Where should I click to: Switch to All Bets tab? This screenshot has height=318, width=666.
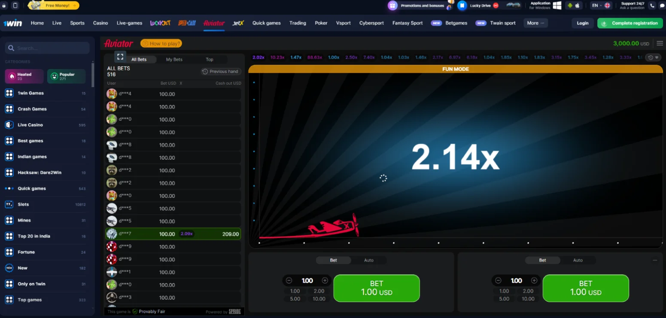(139, 60)
